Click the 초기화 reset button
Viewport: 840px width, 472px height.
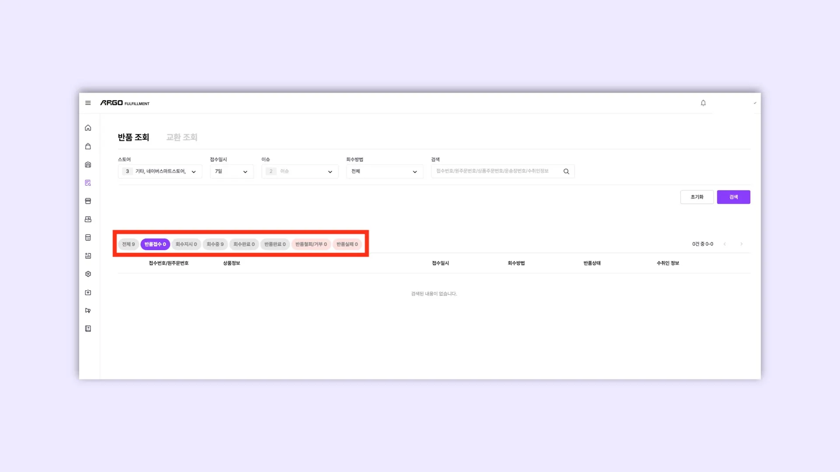(696, 197)
